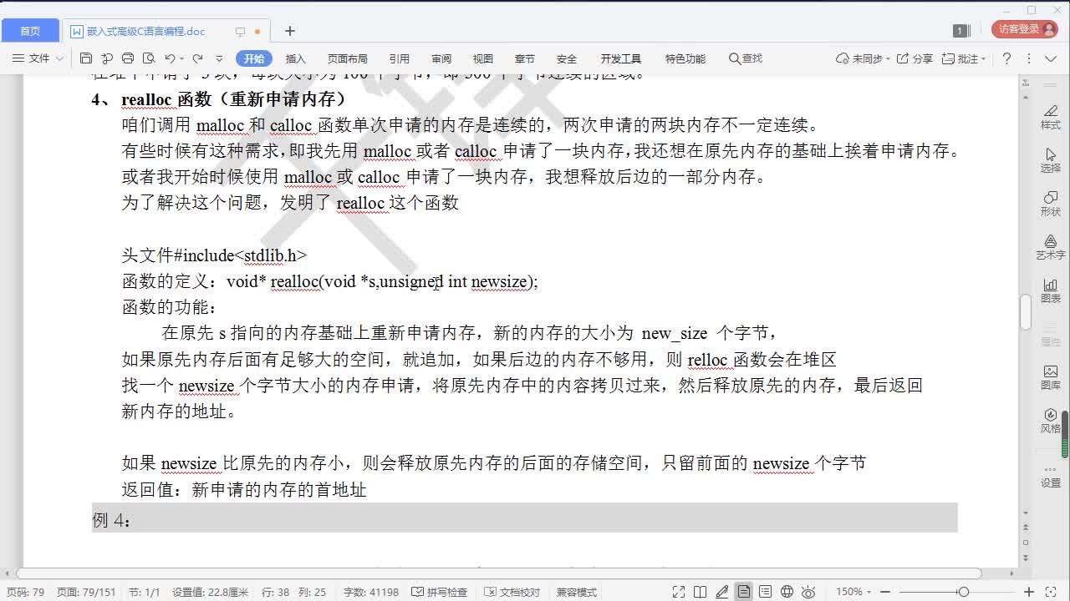The width and height of the screenshot is (1070, 601).
Task: Click the fullscreen view icon in status bar
Action: [x=679, y=592]
